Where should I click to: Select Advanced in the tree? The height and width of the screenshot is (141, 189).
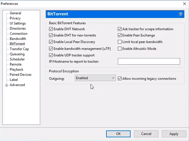(x=17, y=85)
